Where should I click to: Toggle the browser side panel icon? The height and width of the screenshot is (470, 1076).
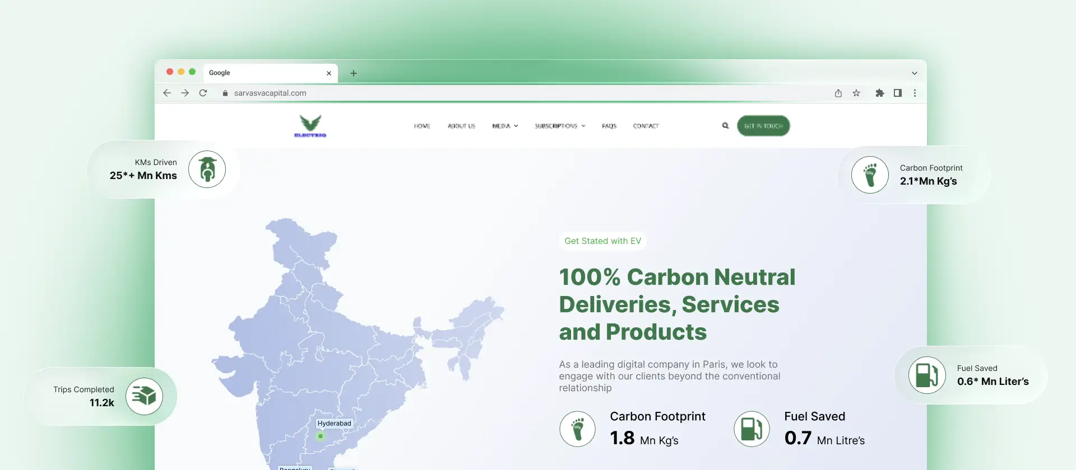[898, 93]
